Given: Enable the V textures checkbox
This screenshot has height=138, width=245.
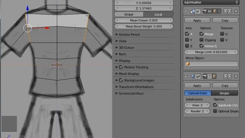Looking at the screenshot, I should pos(222,40).
